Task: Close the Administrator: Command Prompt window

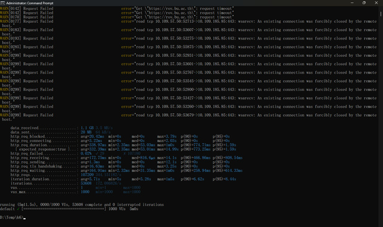Action: coord(376,2)
